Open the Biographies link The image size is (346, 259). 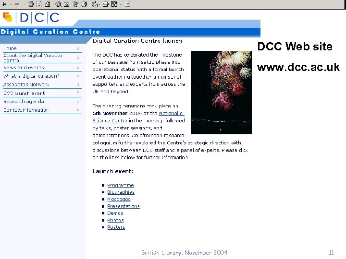(121, 192)
